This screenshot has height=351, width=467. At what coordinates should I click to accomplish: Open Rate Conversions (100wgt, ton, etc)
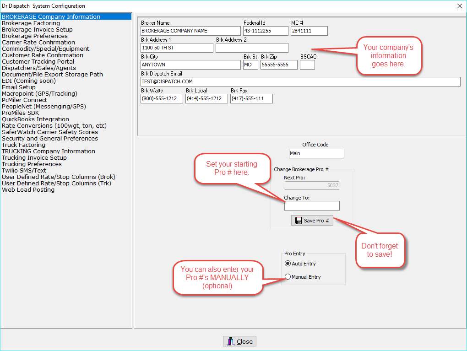[x=54, y=126]
